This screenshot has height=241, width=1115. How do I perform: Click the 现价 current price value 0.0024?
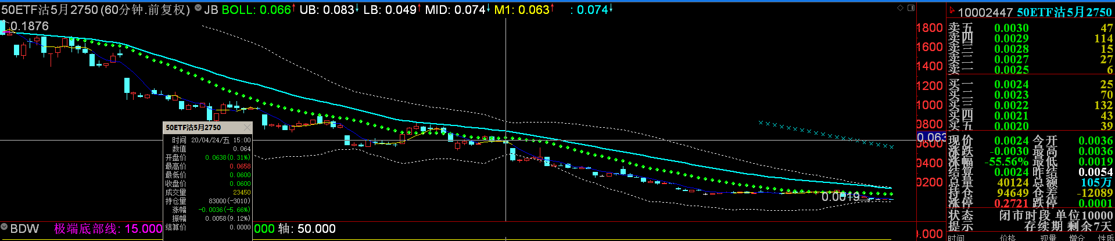tap(1011, 141)
